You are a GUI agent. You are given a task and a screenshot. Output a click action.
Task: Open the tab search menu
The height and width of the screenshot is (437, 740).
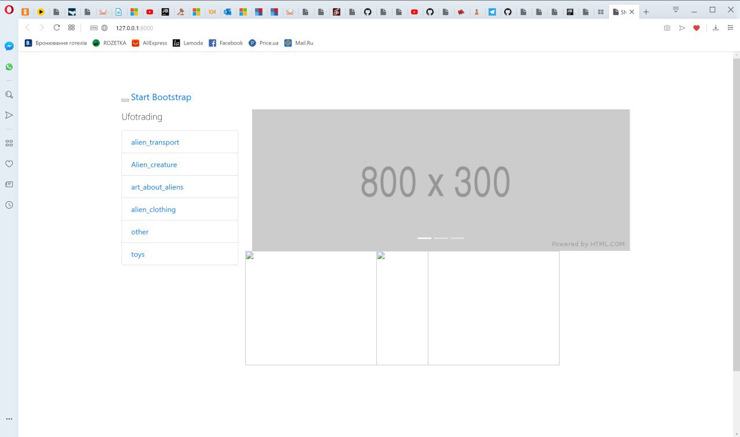pyautogui.click(x=676, y=10)
